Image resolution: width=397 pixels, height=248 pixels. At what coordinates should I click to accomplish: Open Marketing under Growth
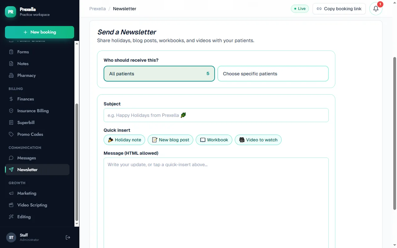point(37,193)
